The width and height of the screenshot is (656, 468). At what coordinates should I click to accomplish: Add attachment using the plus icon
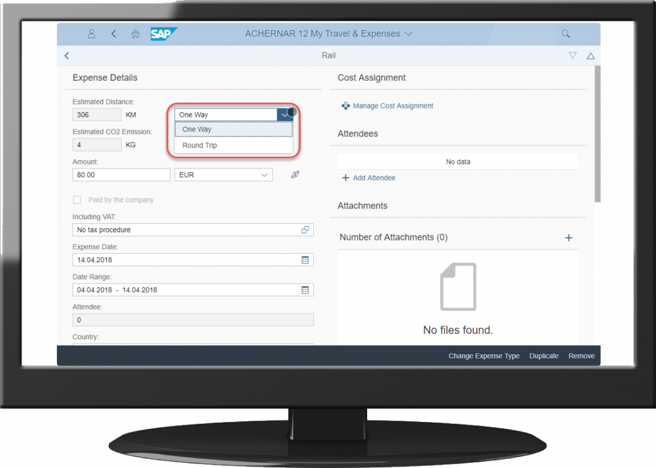(568, 238)
